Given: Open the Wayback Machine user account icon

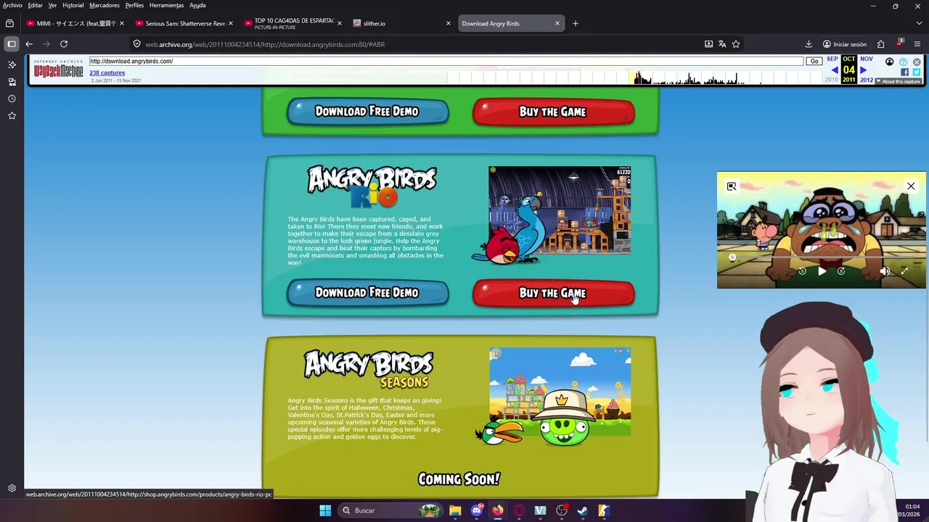Looking at the screenshot, I should pos(889,62).
